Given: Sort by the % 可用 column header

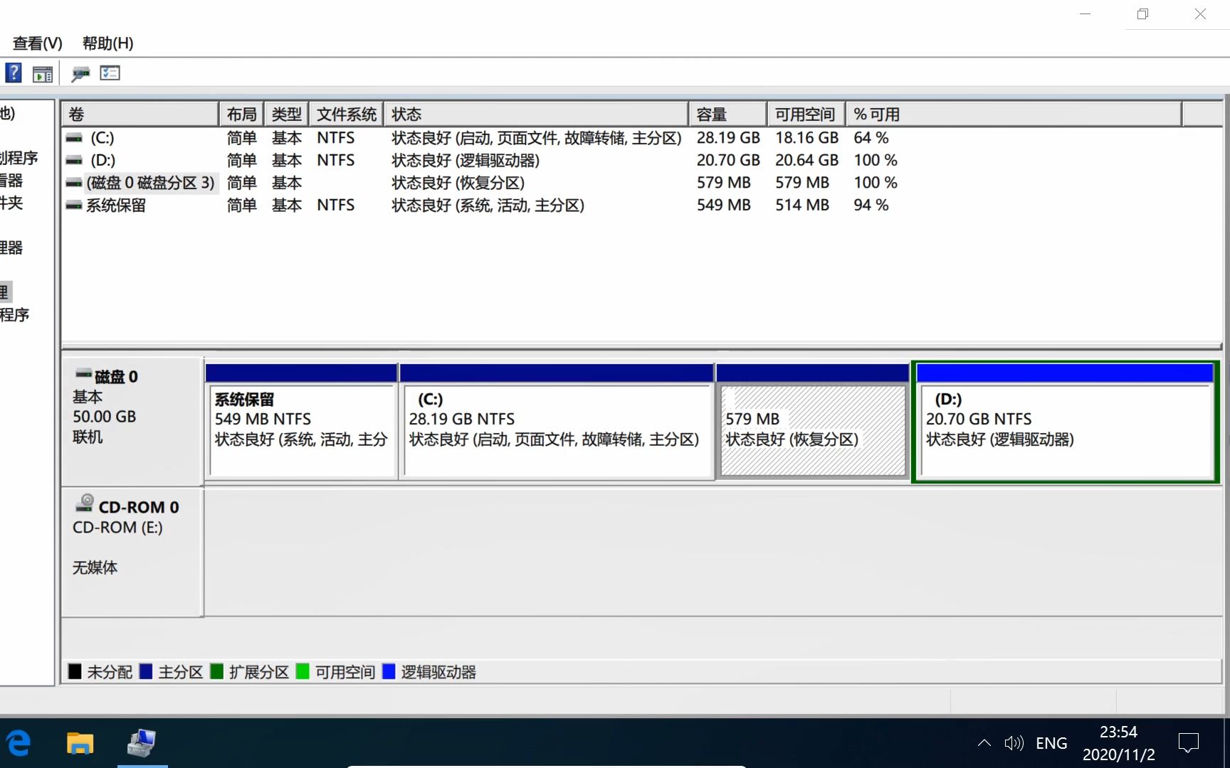Looking at the screenshot, I should (x=1013, y=114).
